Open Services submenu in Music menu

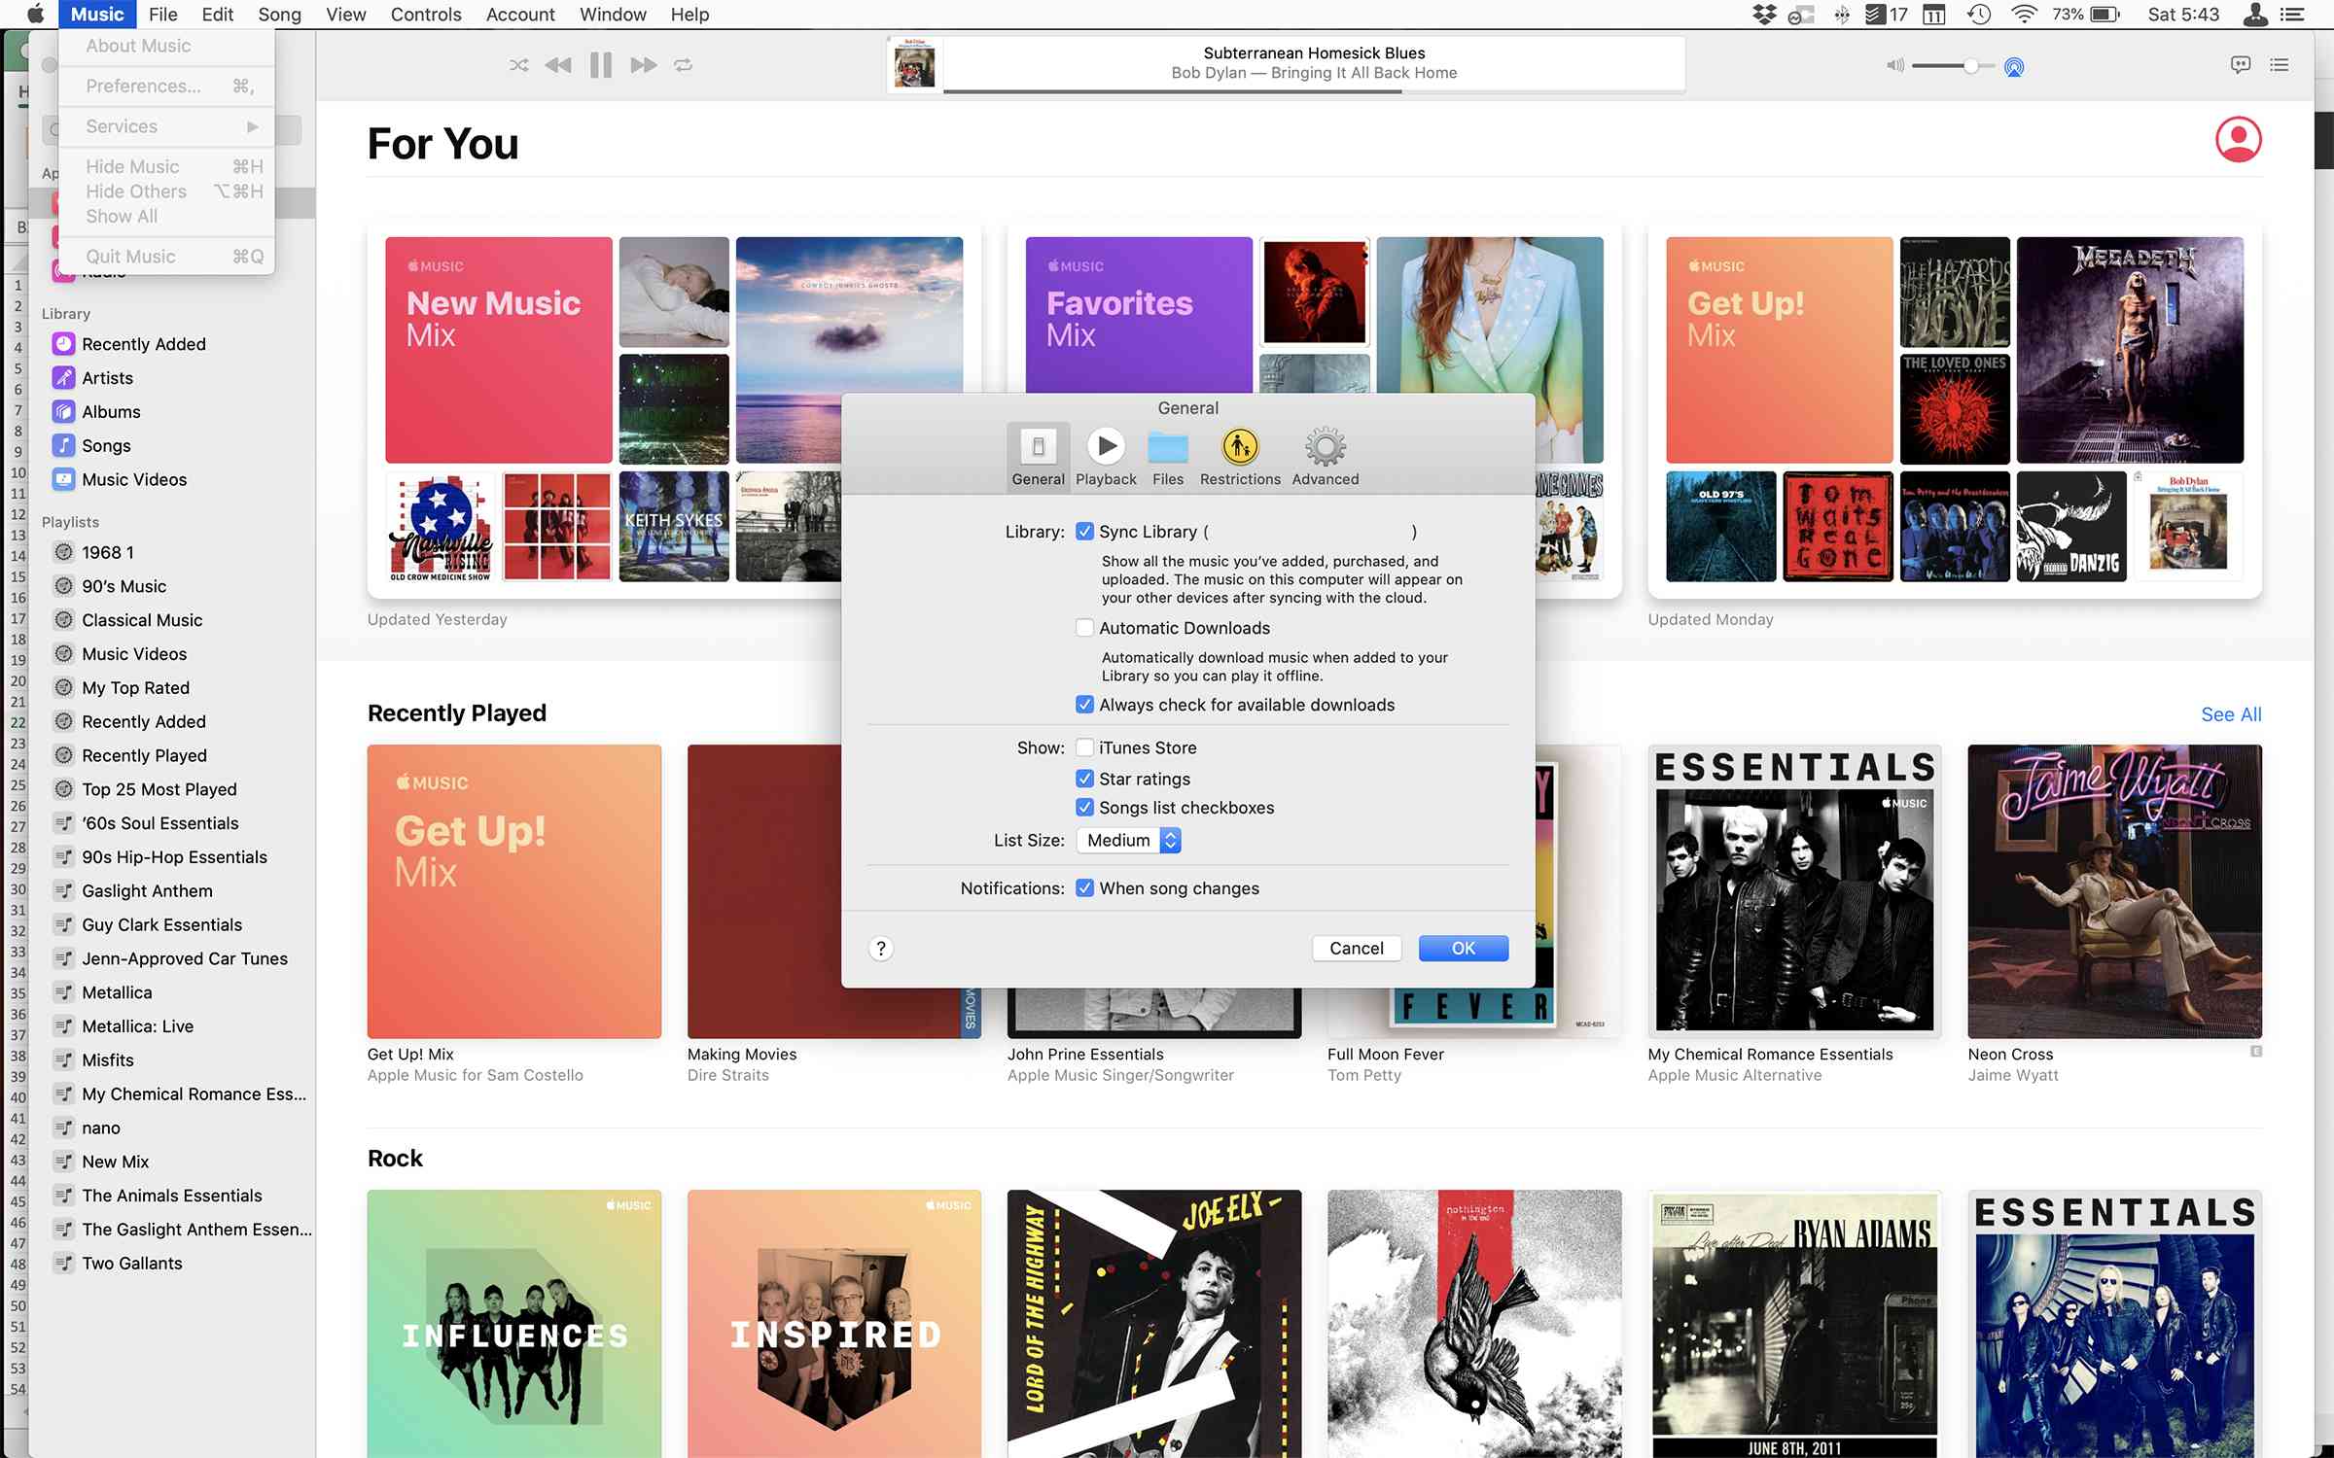pyautogui.click(x=166, y=126)
